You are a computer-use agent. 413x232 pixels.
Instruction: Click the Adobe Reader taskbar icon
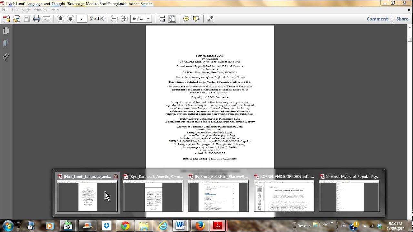pos(217,226)
